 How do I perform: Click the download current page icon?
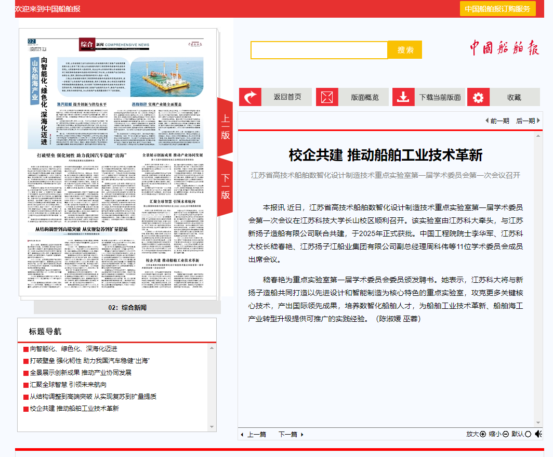tap(403, 97)
